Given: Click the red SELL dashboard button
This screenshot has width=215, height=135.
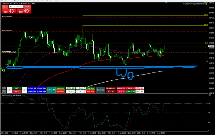Looking at the screenshot, I should point(17,91).
